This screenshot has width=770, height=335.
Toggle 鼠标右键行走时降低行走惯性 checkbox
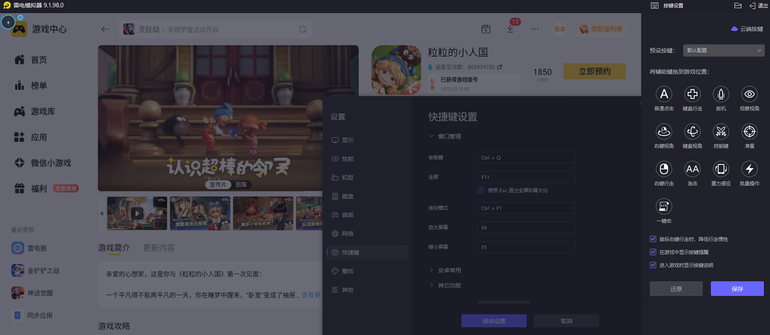click(653, 239)
